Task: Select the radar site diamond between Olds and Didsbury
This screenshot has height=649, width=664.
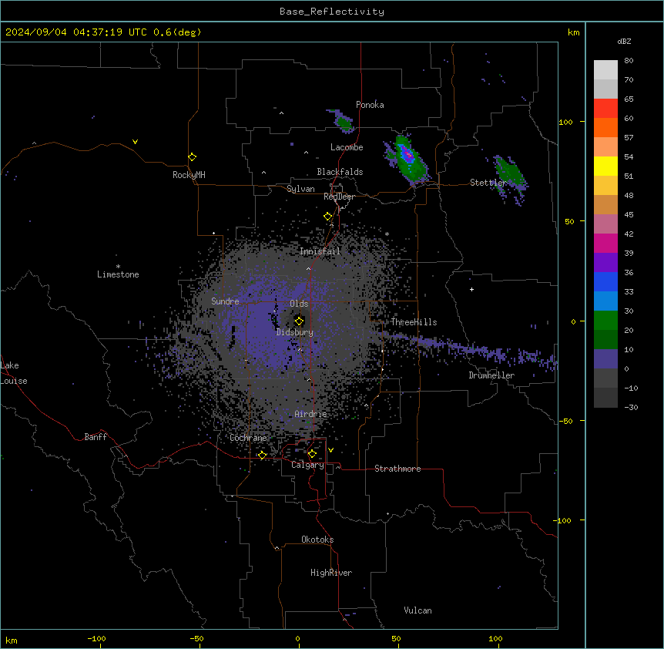Action: click(300, 321)
